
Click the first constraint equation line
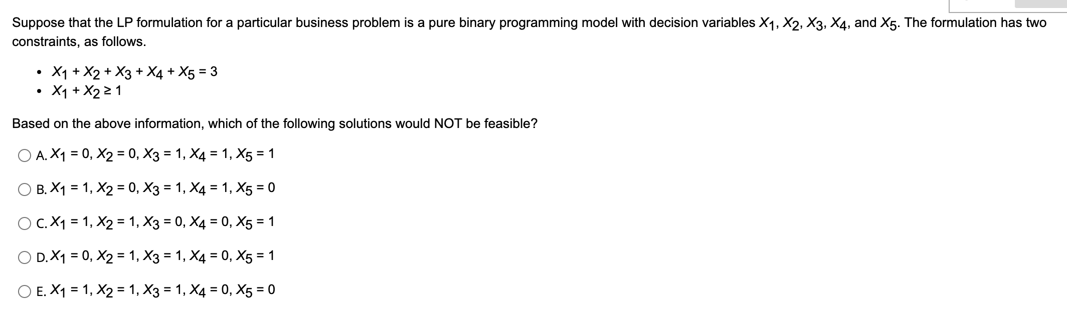pos(133,71)
